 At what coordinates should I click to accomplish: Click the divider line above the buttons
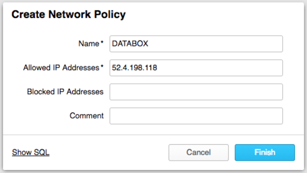pos(153,135)
